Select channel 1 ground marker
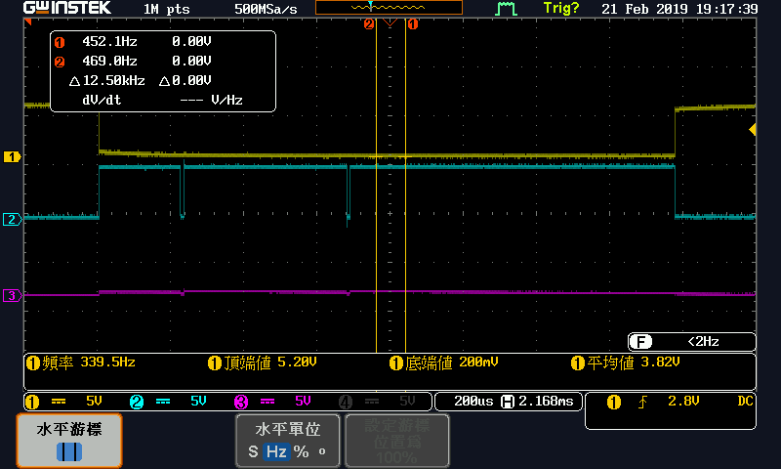The width and height of the screenshot is (781, 469). 12,157
